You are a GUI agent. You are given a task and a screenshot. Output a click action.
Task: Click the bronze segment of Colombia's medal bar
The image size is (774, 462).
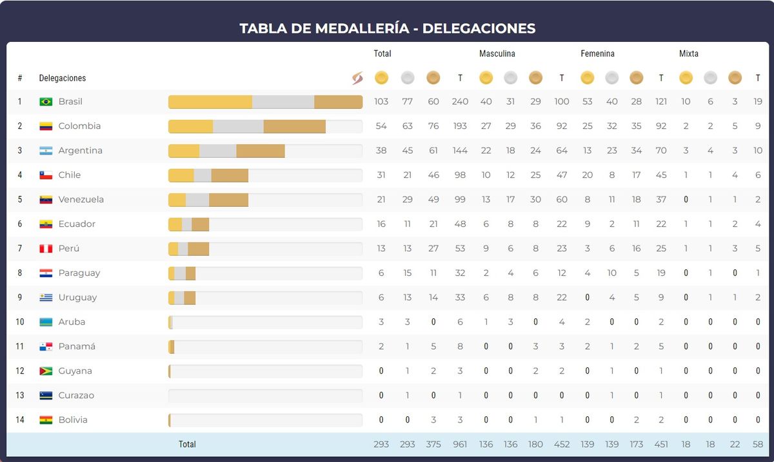[294, 126]
